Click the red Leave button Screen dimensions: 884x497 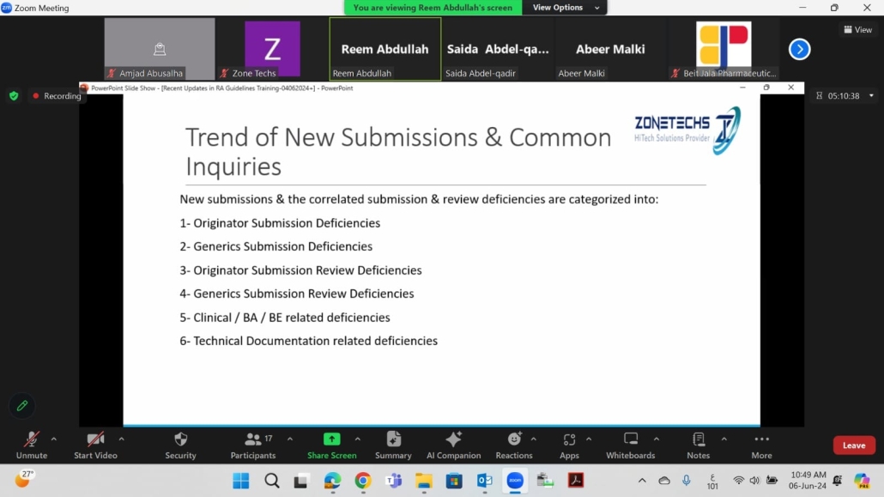[x=853, y=445]
